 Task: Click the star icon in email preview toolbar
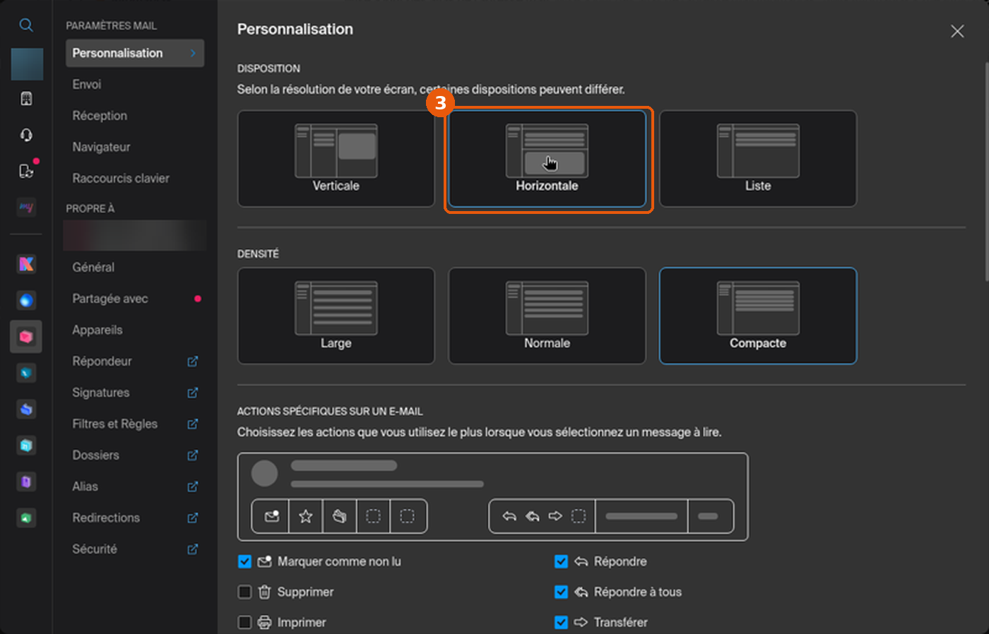[x=305, y=517]
